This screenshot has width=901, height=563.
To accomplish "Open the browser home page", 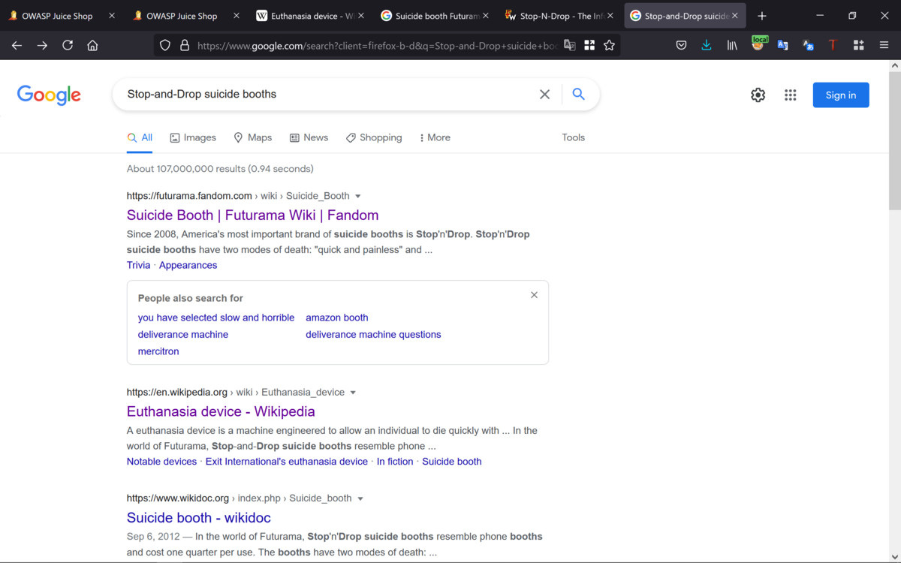I will pos(92,45).
